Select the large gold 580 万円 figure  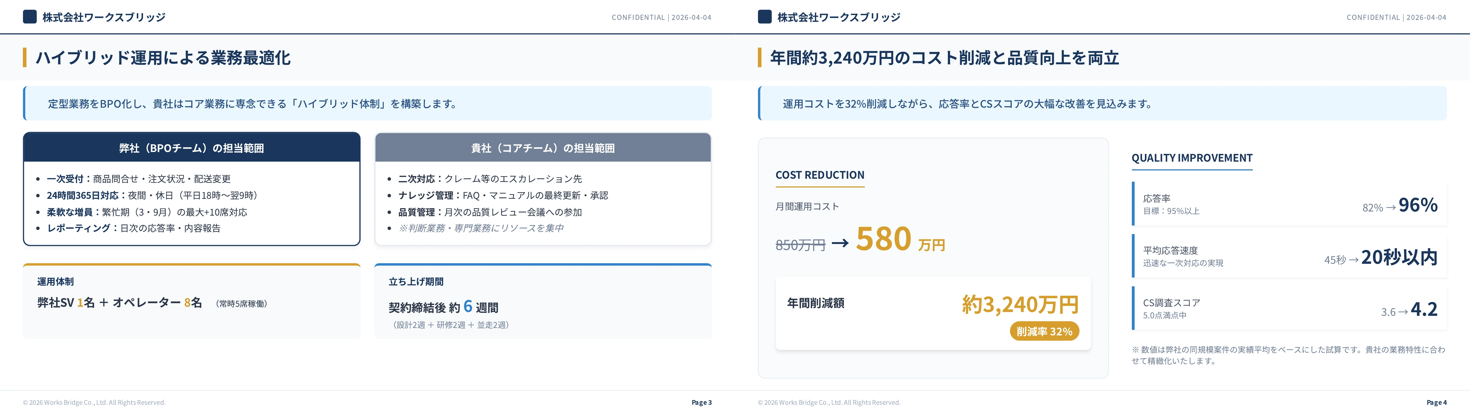[900, 239]
